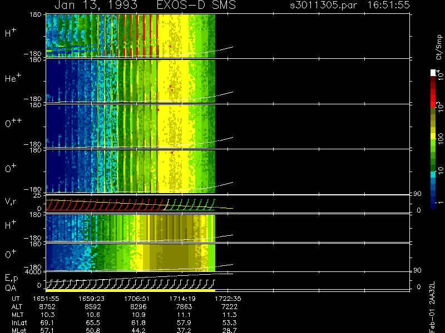This screenshot has height=333, width=445.
Task: Click the 'V,r' panel label
Action: [11, 201]
